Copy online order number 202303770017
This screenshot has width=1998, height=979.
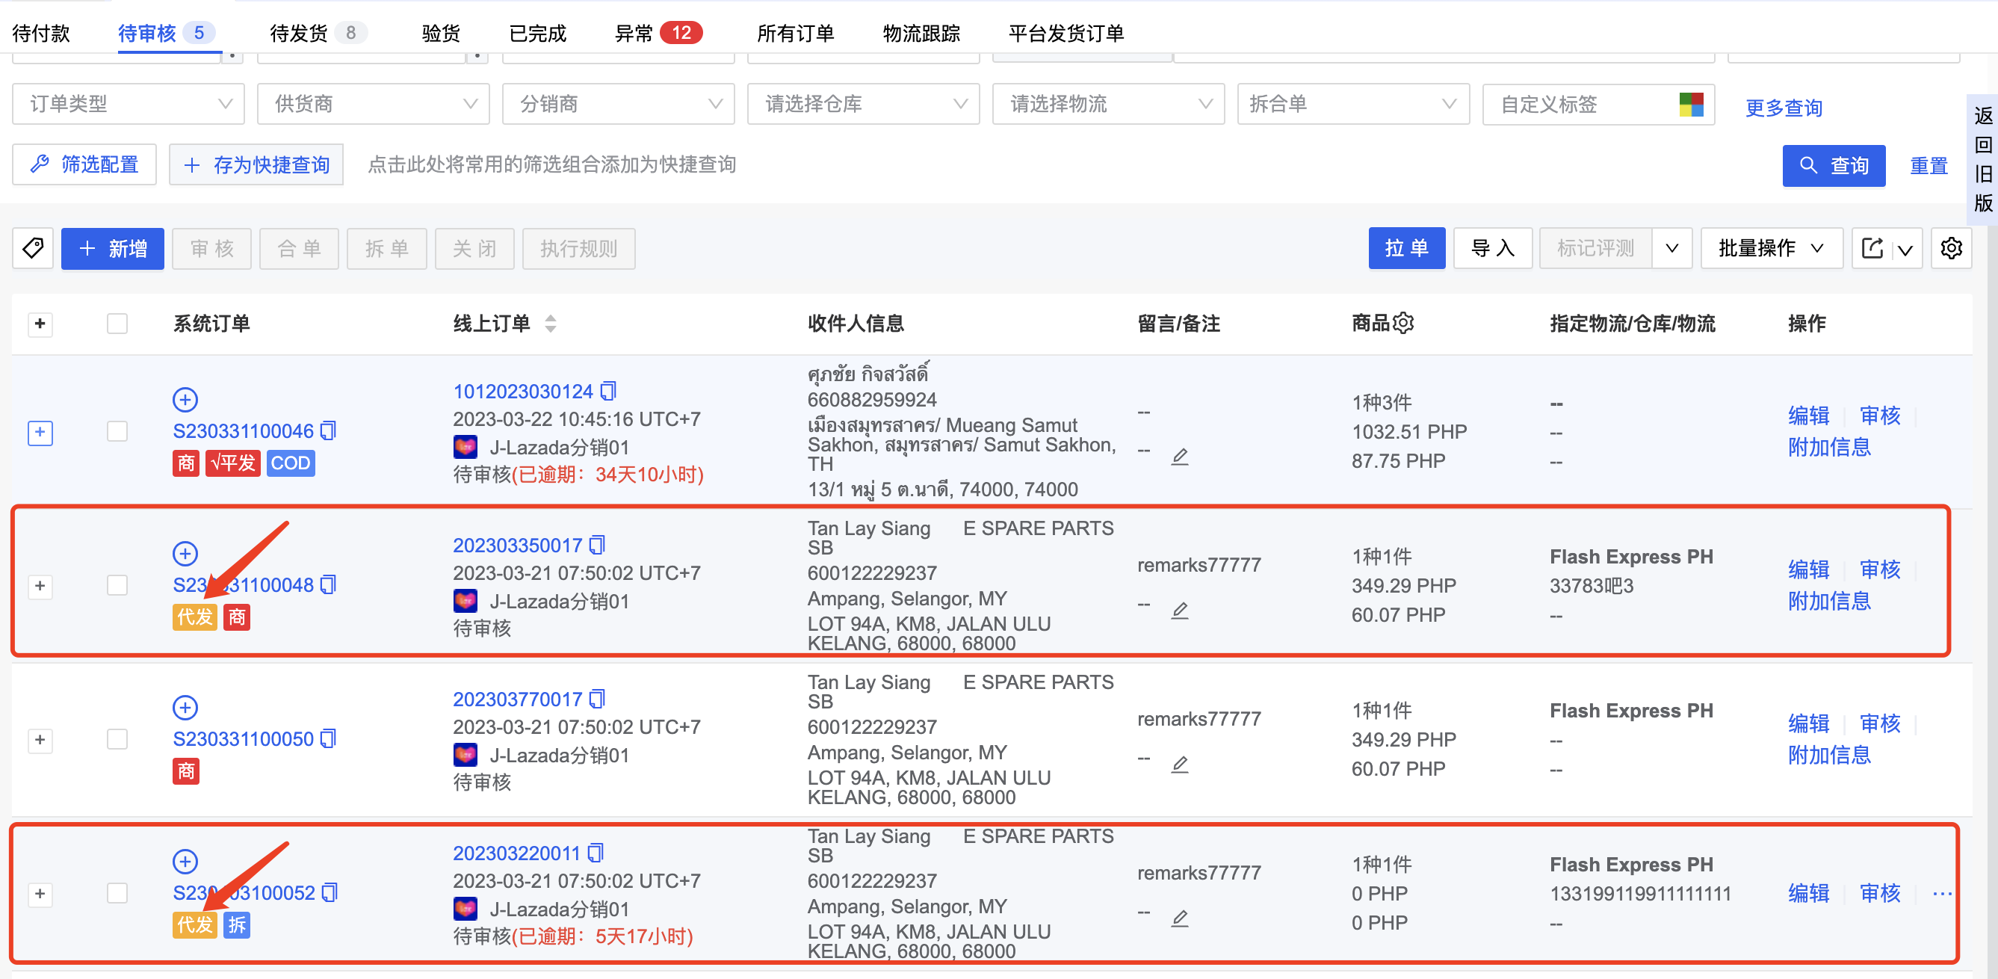(x=597, y=699)
